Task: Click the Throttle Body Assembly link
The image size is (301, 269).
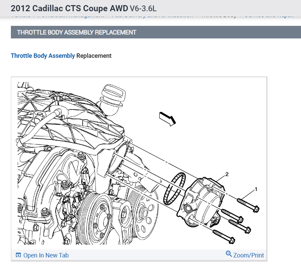Action: [x=43, y=56]
